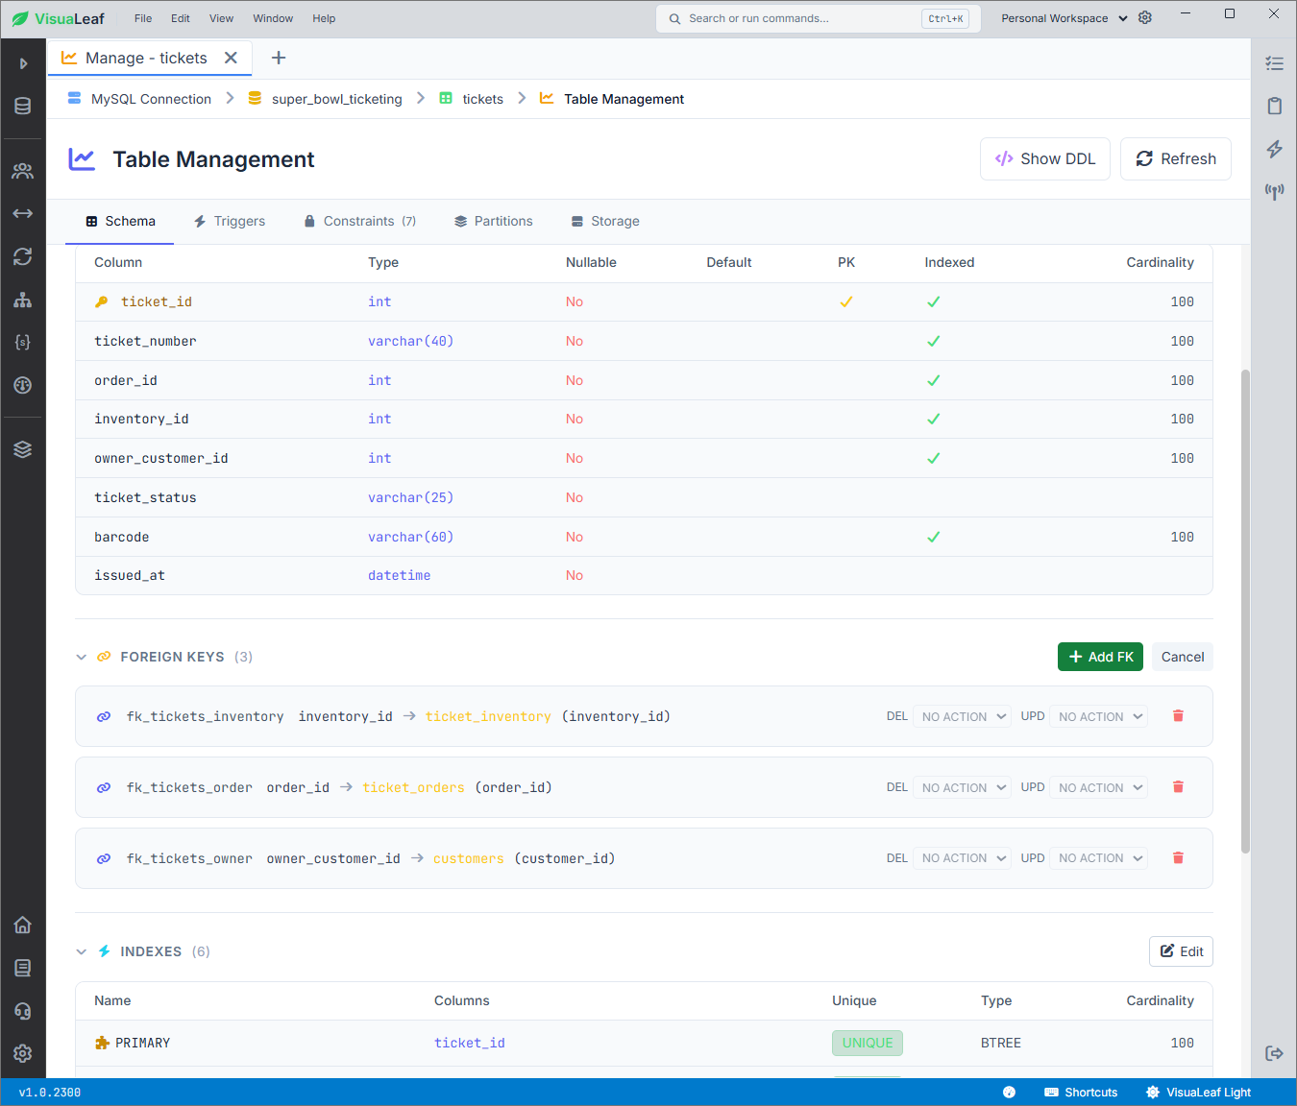The height and width of the screenshot is (1106, 1297).
Task: Go to home via sidebar icon
Action: (23, 925)
